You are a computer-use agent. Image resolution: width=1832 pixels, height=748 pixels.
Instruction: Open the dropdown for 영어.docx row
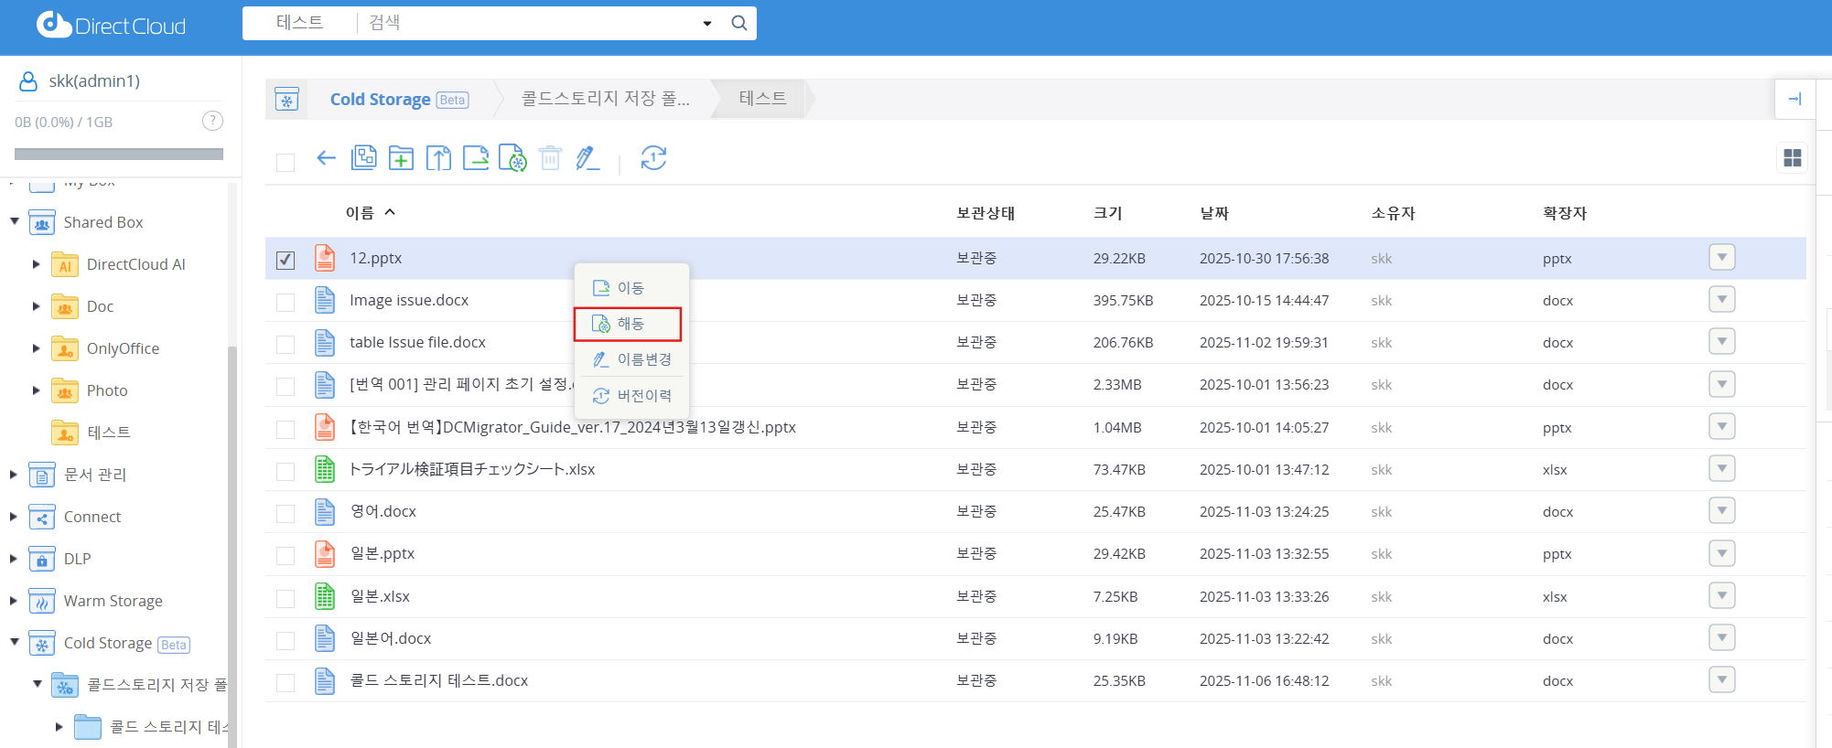click(x=1721, y=511)
